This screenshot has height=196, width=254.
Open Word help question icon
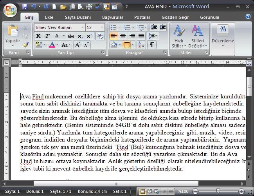point(248,16)
